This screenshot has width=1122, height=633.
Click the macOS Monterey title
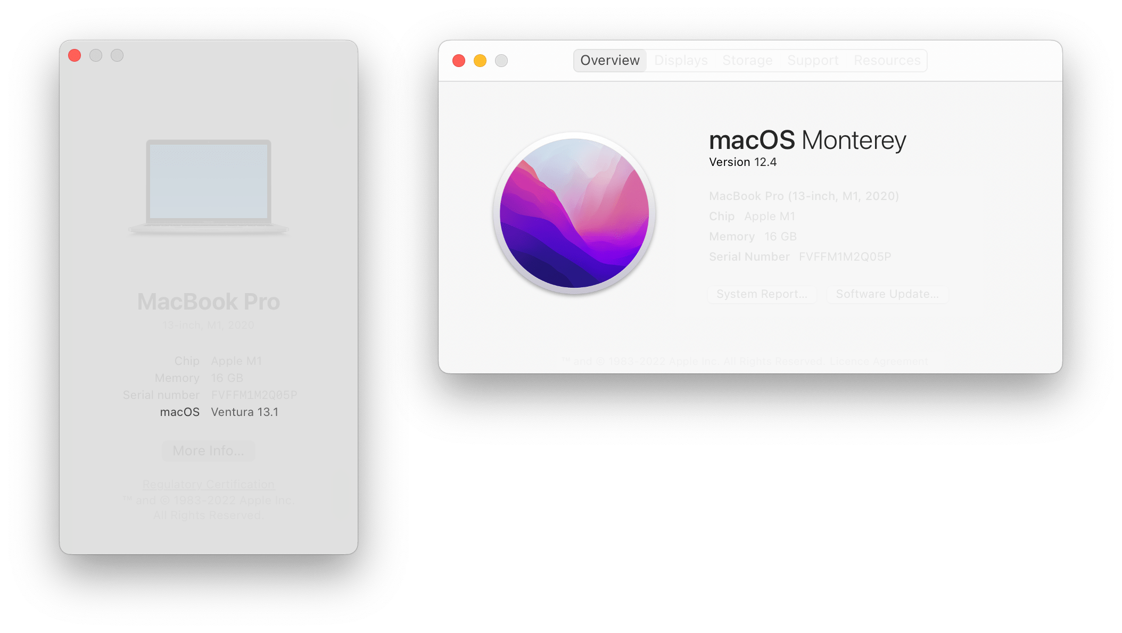(x=807, y=140)
